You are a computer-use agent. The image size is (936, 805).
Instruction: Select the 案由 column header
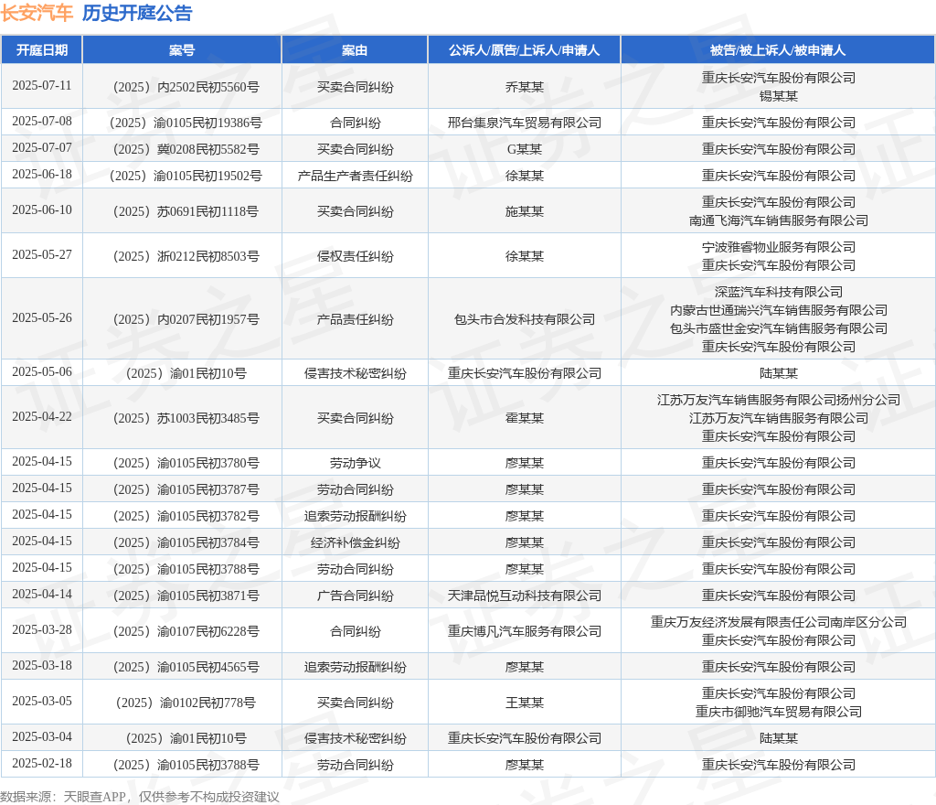(355, 50)
